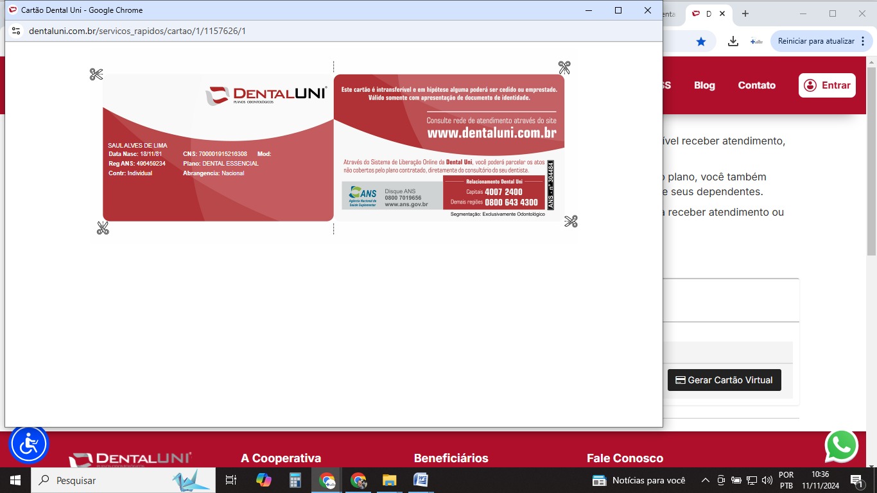Click the blue plus extension icon in Chrome toolbar
The width and height of the screenshot is (877, 493).
[756, 41]
